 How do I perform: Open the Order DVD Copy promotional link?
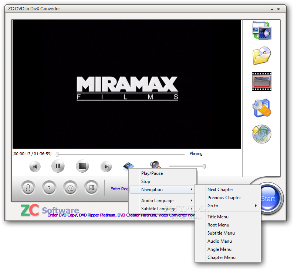point(121,215)
